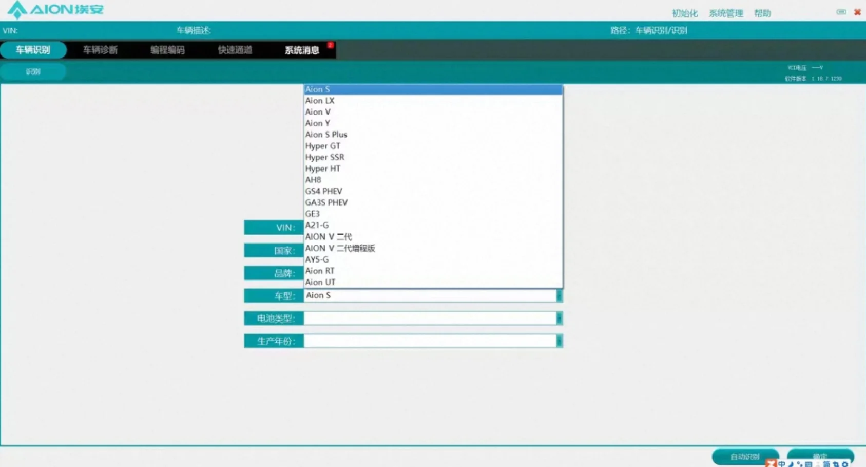Pick GE3 from the model list
866x467 pixels.
tap(433, 214)
